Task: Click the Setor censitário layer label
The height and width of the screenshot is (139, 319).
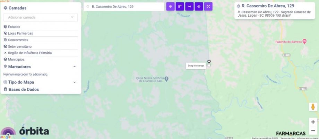Action: (x=20, y=46)
